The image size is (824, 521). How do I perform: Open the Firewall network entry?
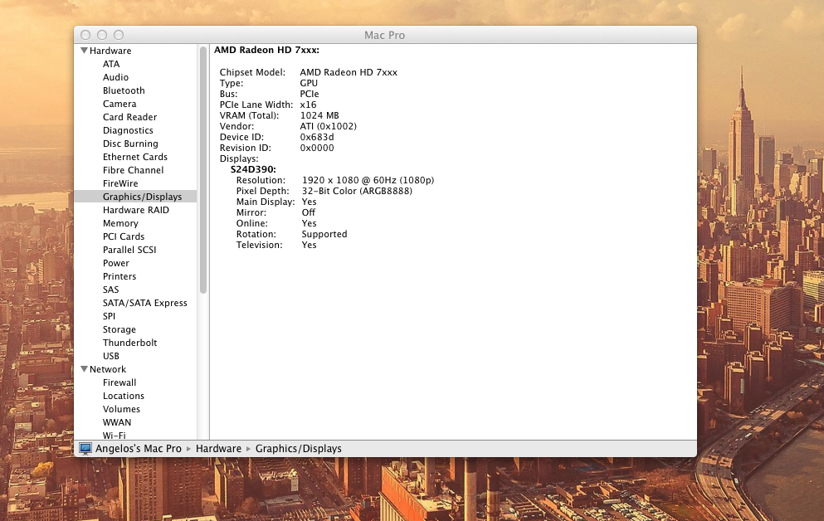coord(119,383)
